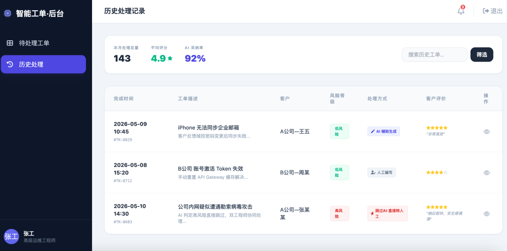Click the 智能工单·后台 brand title

pos(40,13)
